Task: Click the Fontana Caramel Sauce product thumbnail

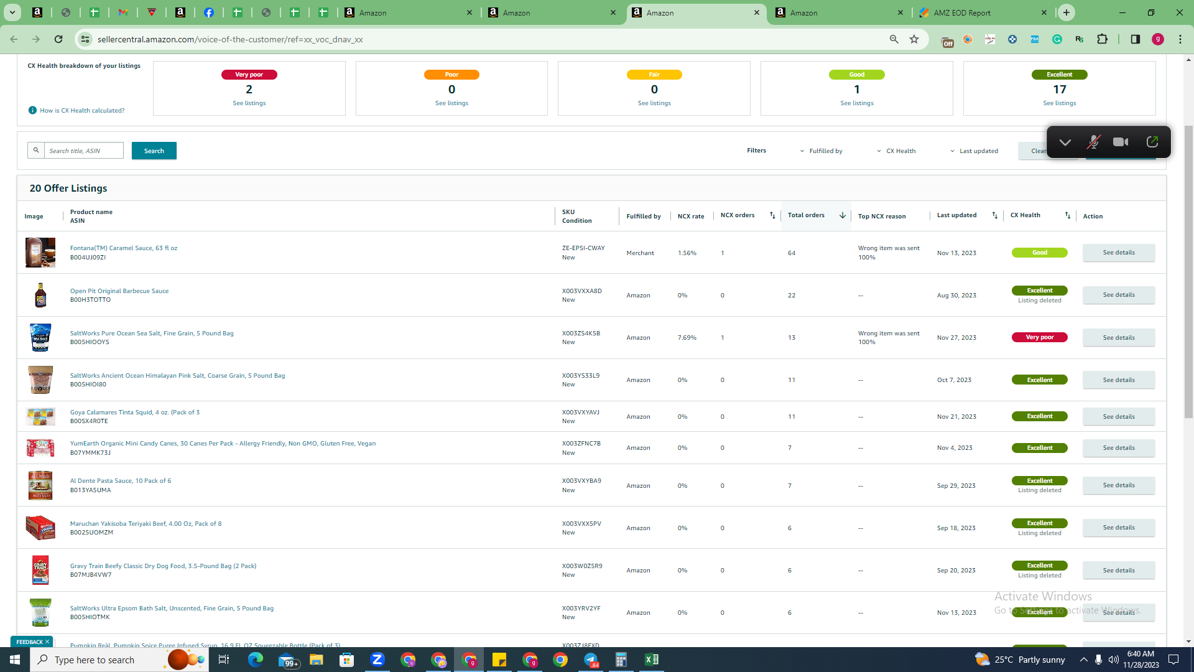Action: pyautogui.click(x=40, y=253)
